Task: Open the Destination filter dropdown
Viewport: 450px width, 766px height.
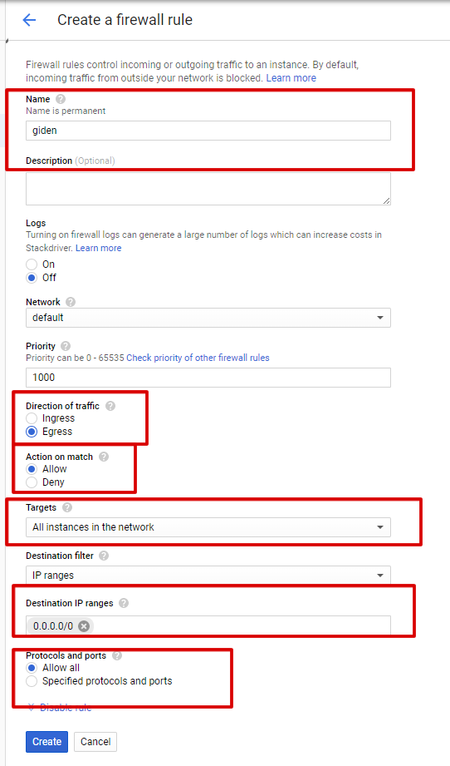Action: tap(208, 575)
